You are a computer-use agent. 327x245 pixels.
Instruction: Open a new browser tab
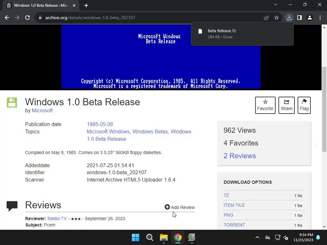[x=86, y=5]
